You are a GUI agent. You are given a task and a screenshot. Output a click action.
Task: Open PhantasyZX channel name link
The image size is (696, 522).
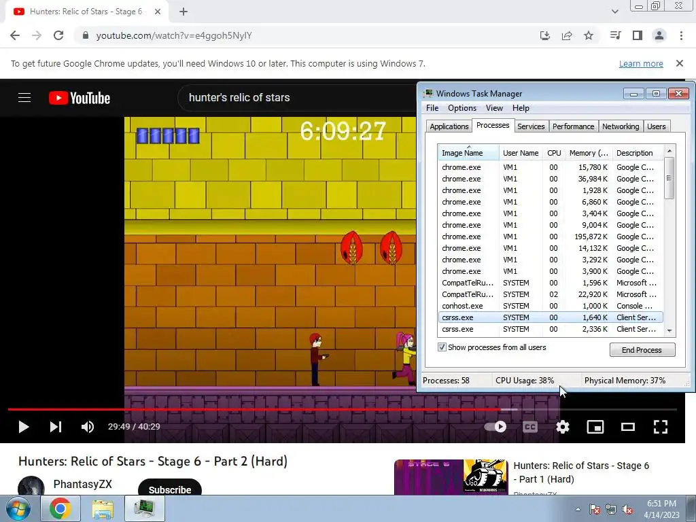pos(82,484)
